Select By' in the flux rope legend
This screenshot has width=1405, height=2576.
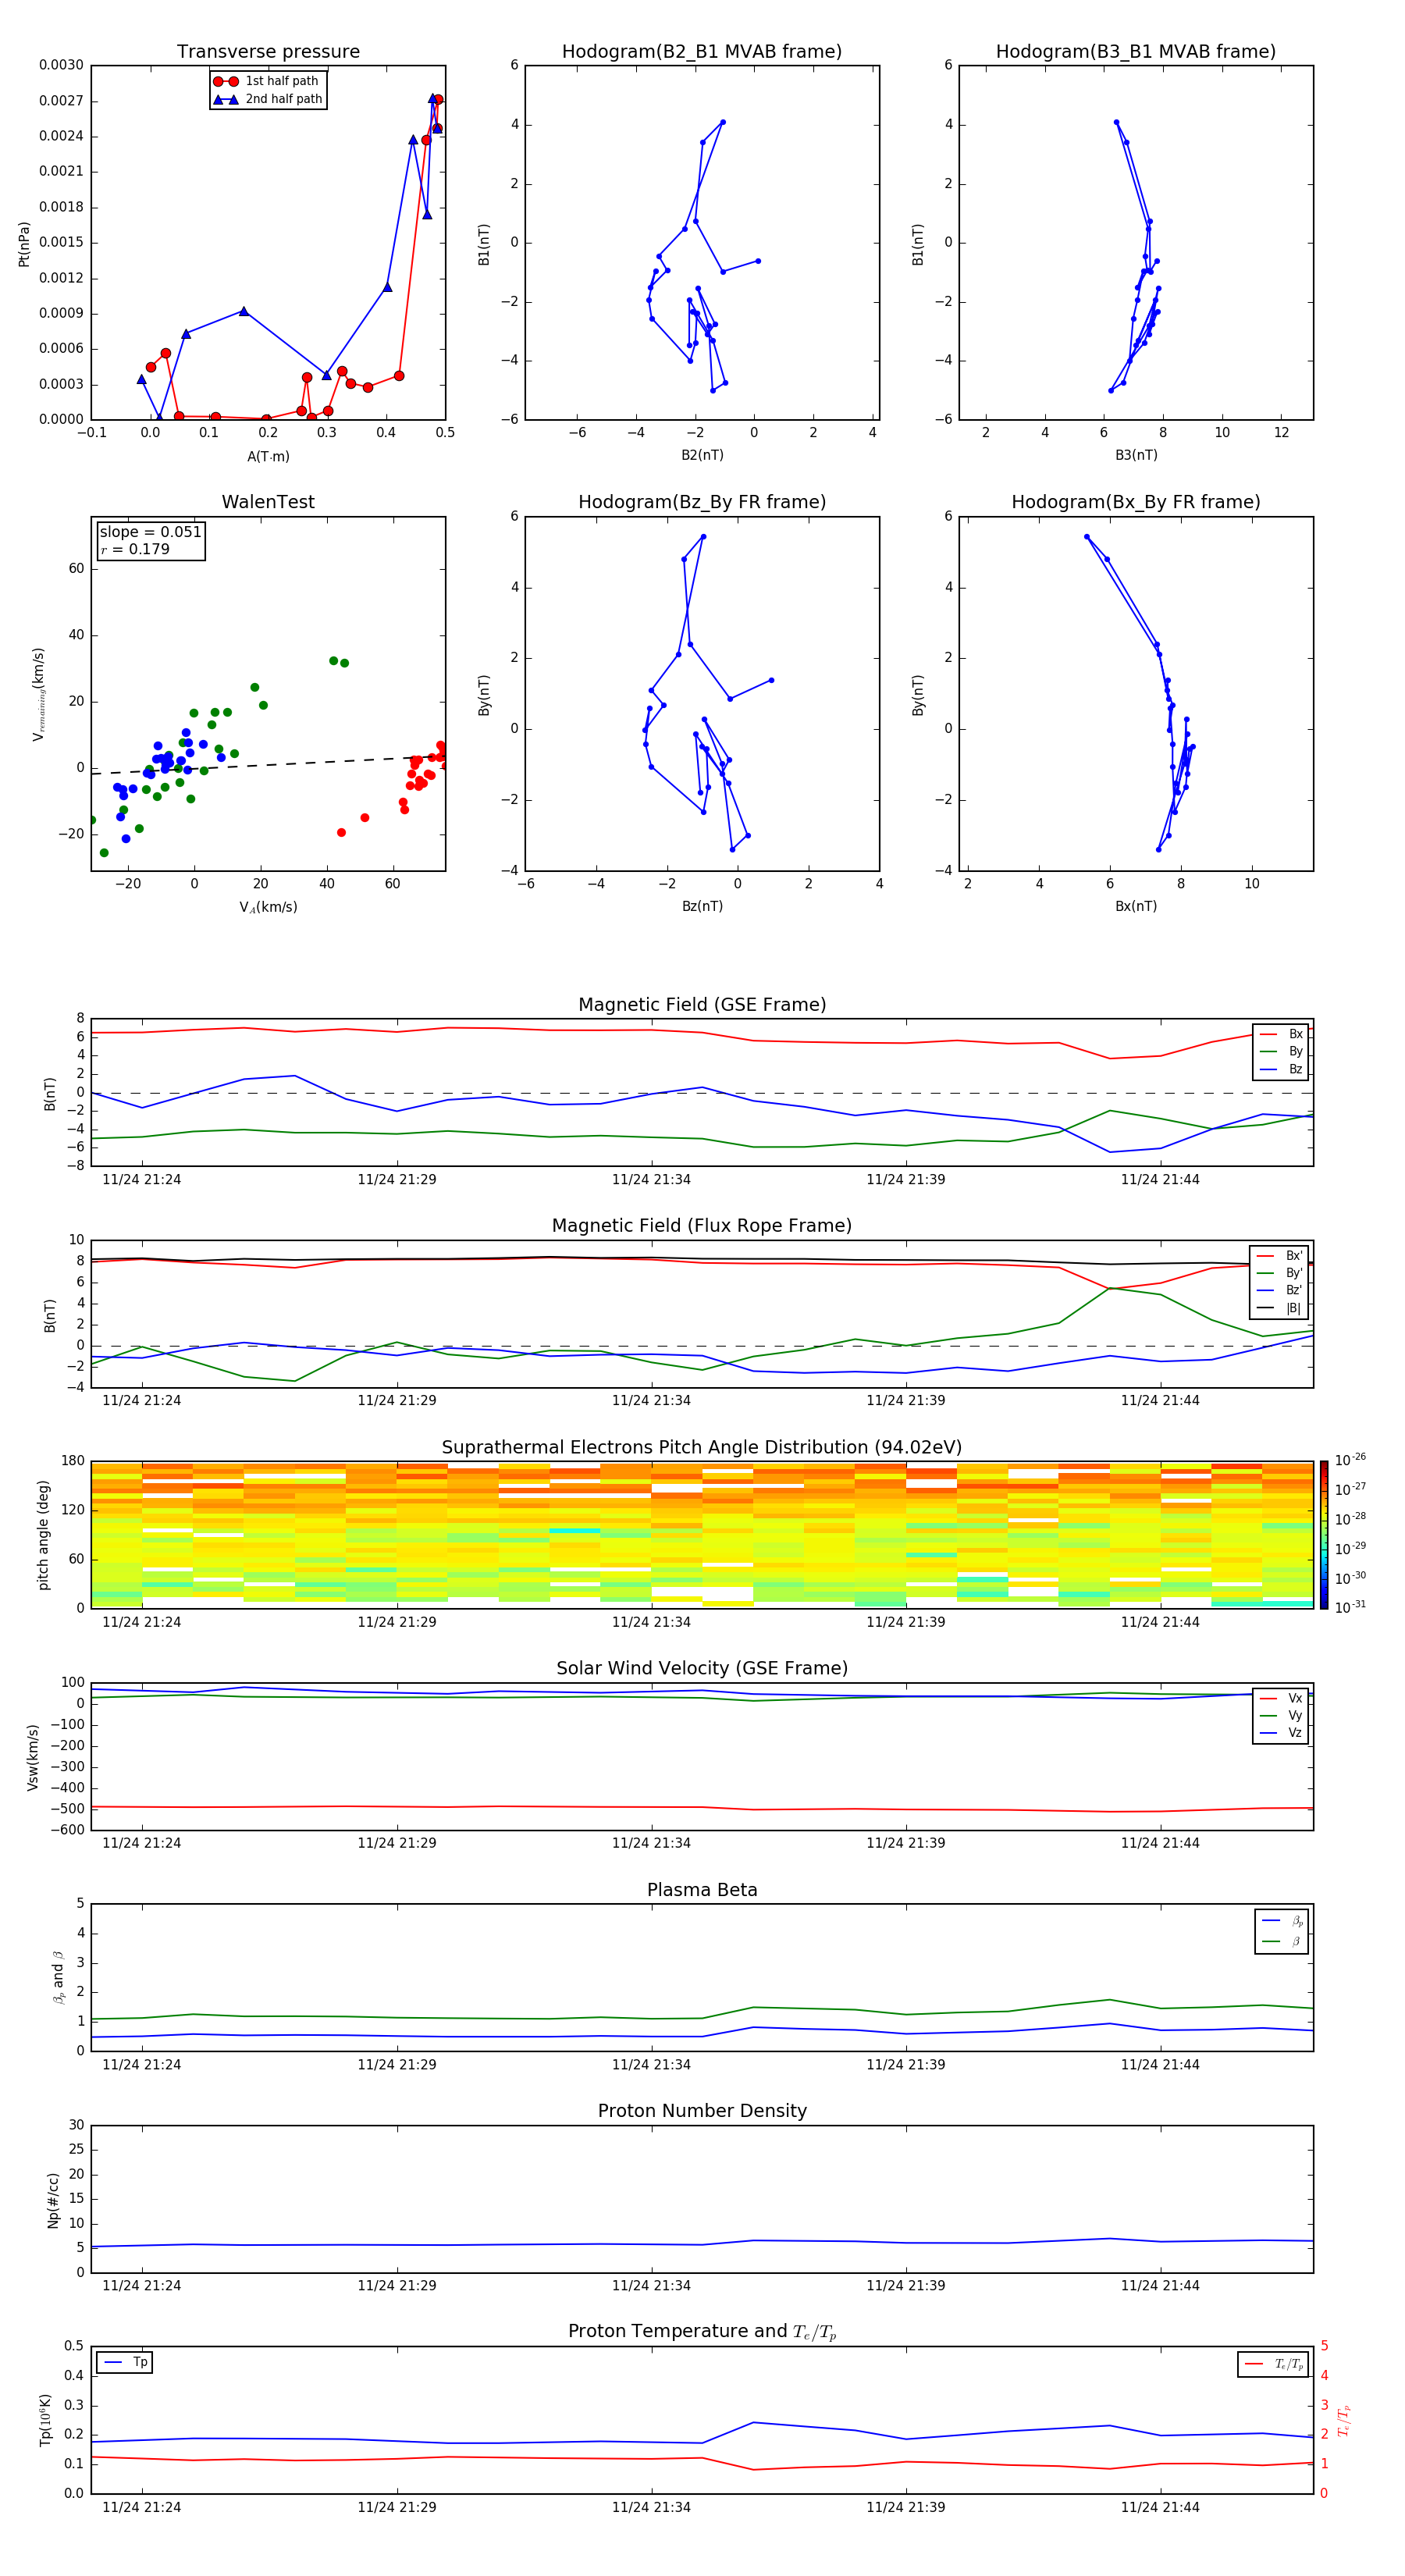[1279, 1273]
